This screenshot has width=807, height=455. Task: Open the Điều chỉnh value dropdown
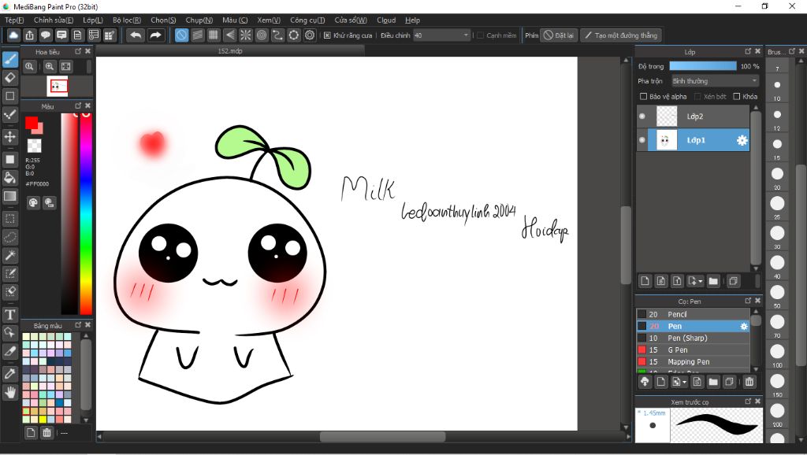tap(441, 35)
